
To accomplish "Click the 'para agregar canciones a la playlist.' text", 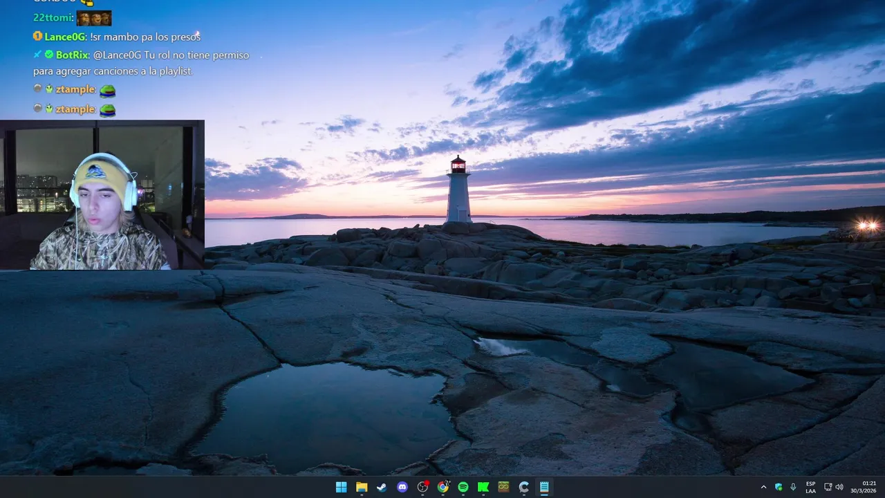I will (113, 71).
